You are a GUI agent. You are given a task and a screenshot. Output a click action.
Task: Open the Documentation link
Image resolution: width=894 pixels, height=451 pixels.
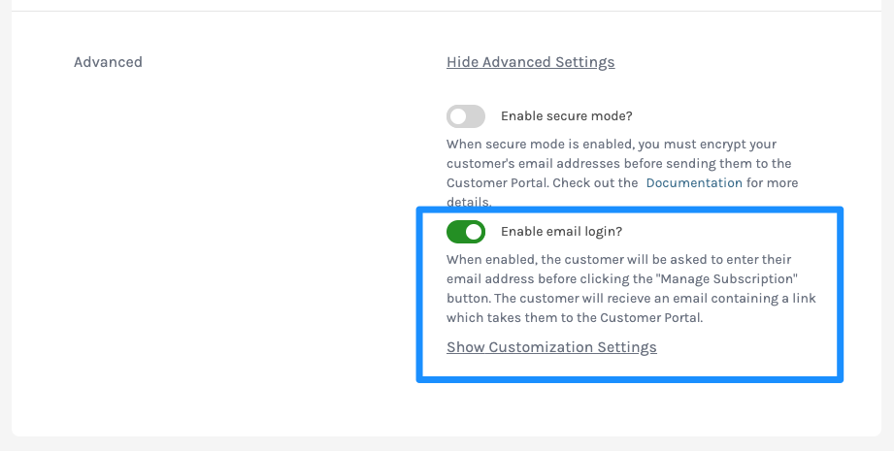click(694, 182)
